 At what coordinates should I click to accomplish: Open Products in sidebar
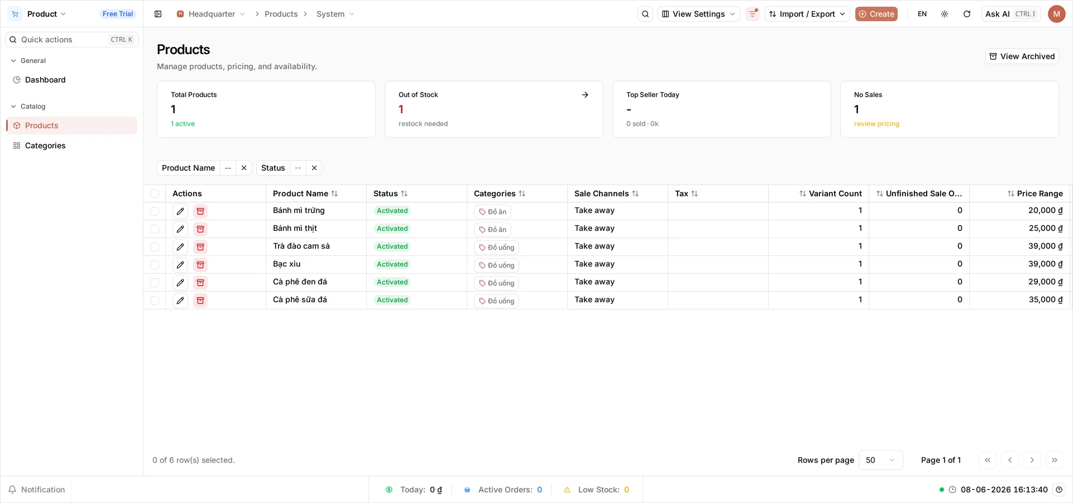pos(71,125)
